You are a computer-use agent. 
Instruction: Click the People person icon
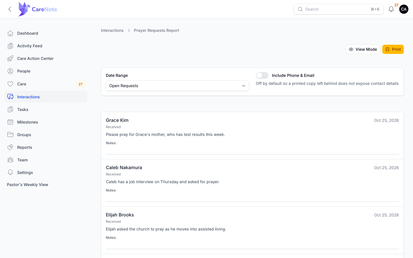tap(10, 71)
